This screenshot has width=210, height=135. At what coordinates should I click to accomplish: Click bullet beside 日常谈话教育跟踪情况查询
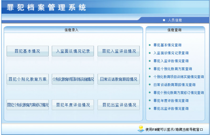click(150, 85)
